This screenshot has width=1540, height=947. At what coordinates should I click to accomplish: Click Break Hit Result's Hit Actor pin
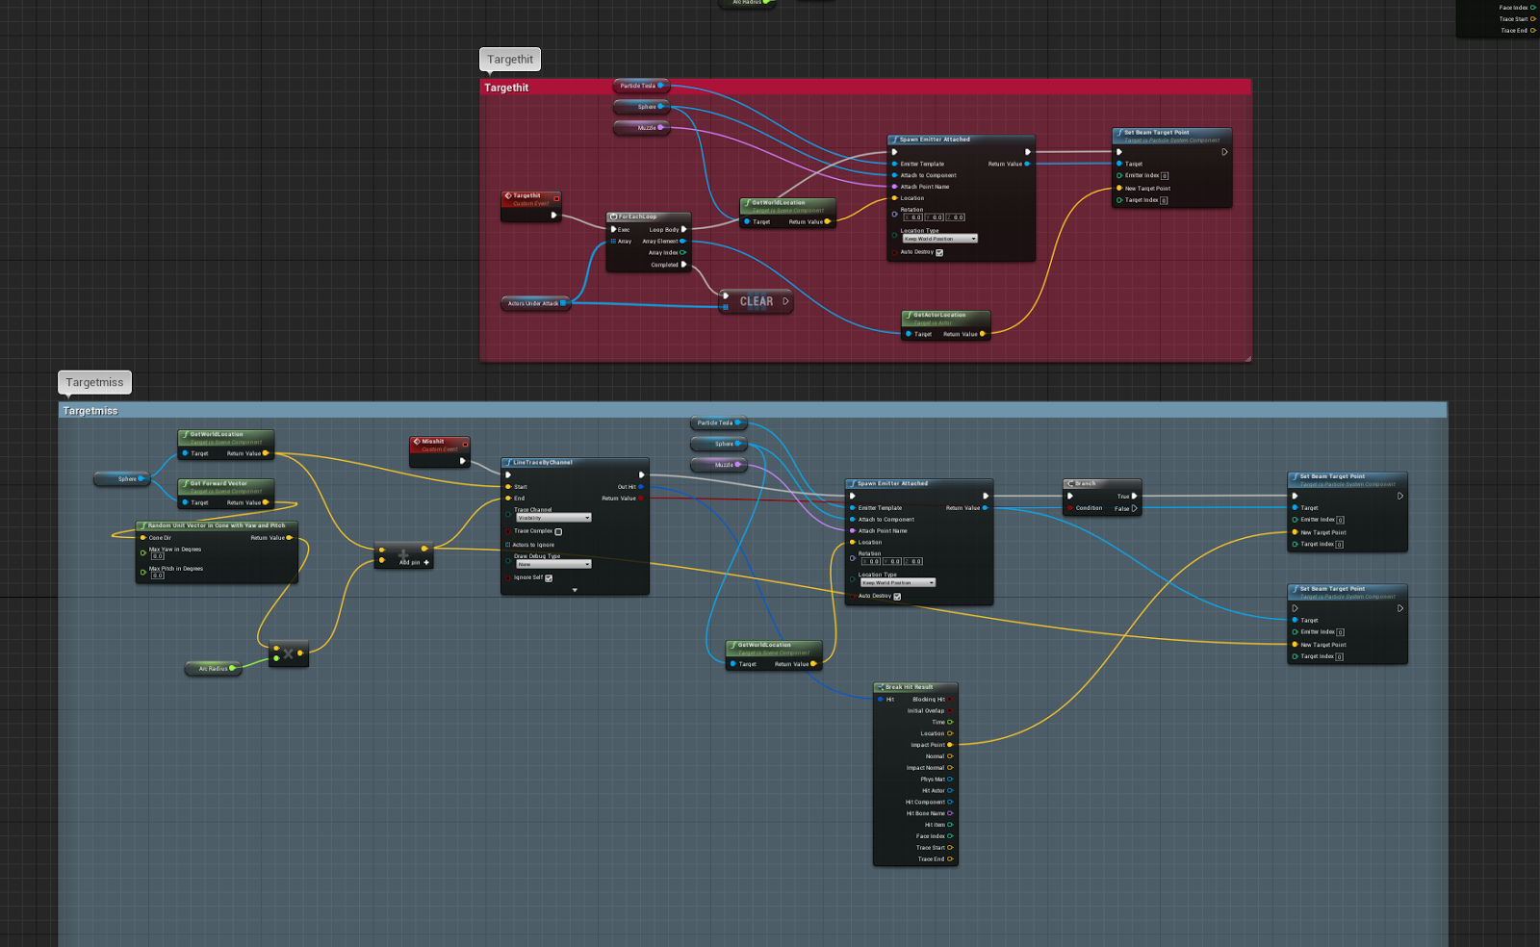tap(950, 790)
